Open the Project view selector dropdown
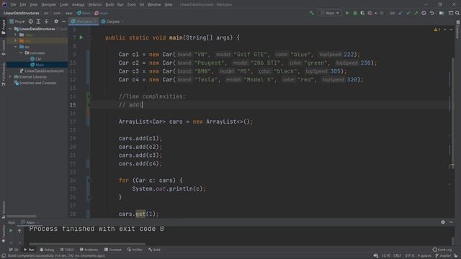461x259 pixels. (x=17, y=22)
